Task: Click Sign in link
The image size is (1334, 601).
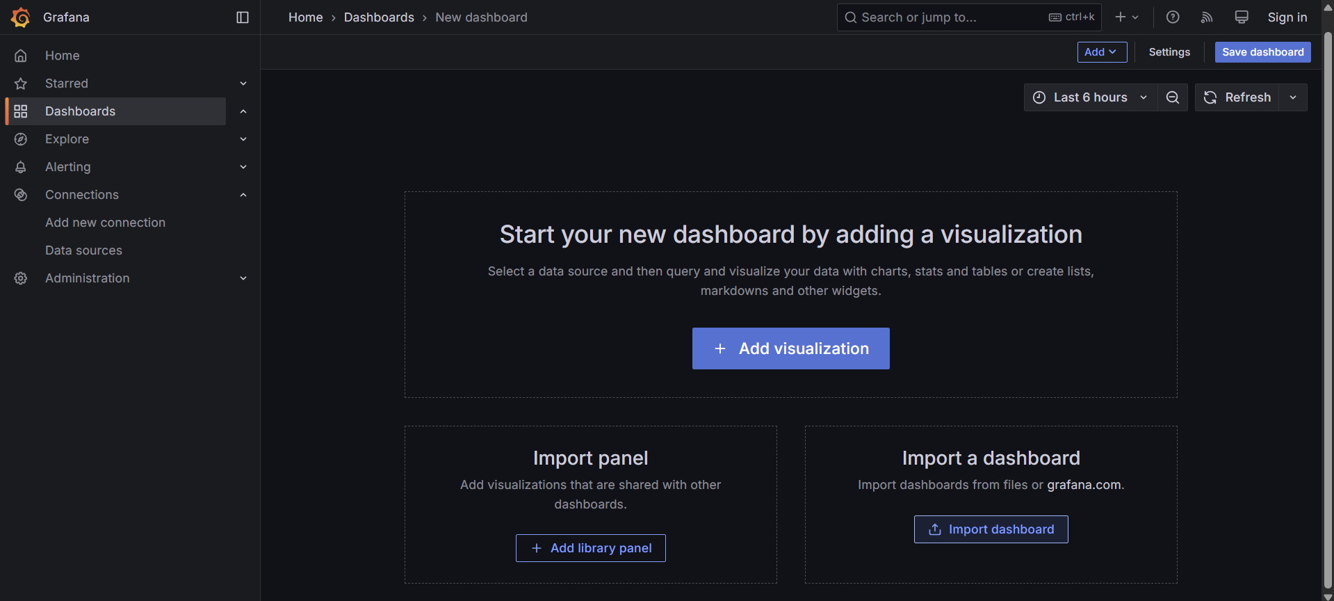Action: tap(1287, 17)
